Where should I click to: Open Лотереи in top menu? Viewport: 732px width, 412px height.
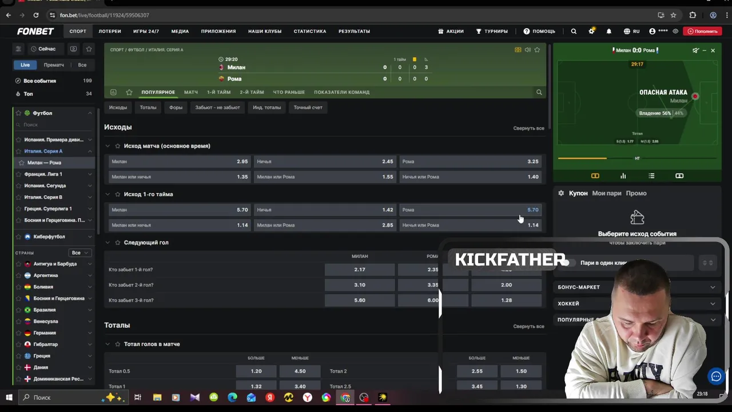(110, 31)
